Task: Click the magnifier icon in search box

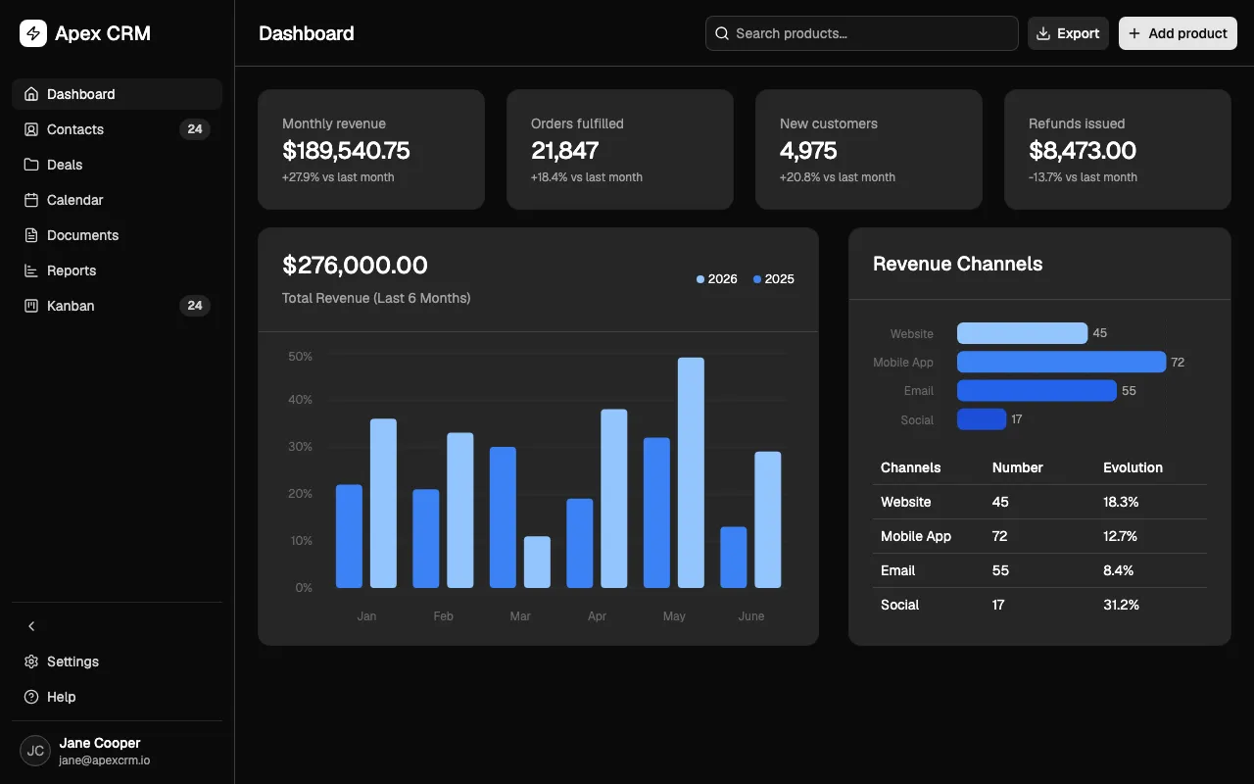Action: 722,33
